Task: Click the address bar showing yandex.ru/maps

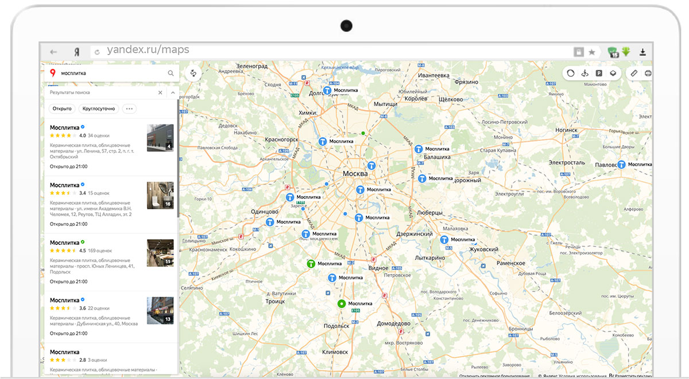Action: pos(333,51)
